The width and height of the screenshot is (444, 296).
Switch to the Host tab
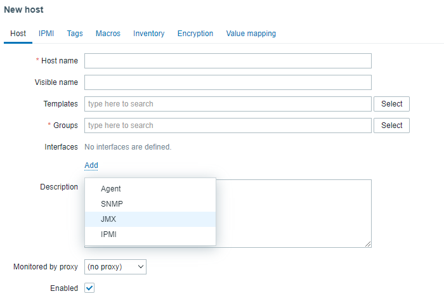[x=18, y=34]
